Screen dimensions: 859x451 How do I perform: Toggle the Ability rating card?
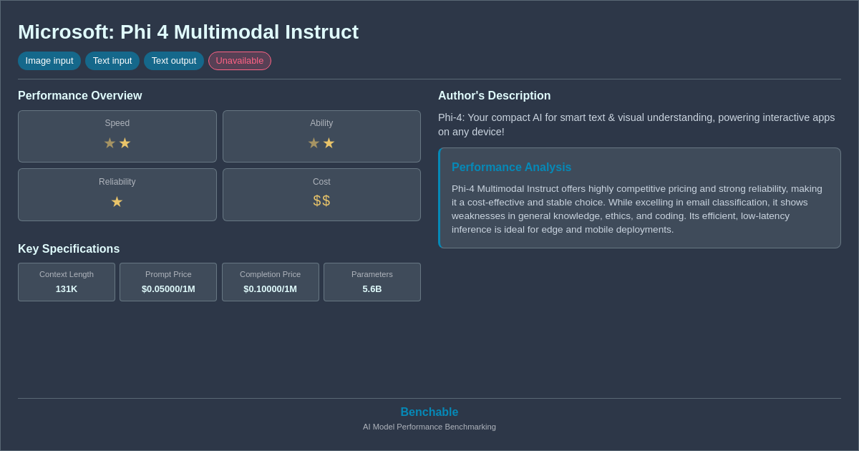pyautogui.click(x=321, y=136)
